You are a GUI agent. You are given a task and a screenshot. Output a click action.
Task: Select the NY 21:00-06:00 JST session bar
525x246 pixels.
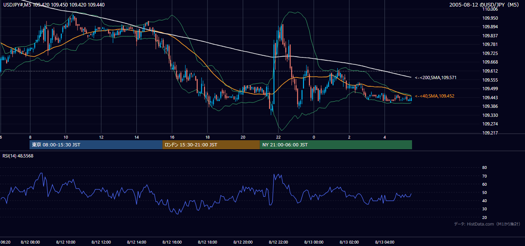336,145
